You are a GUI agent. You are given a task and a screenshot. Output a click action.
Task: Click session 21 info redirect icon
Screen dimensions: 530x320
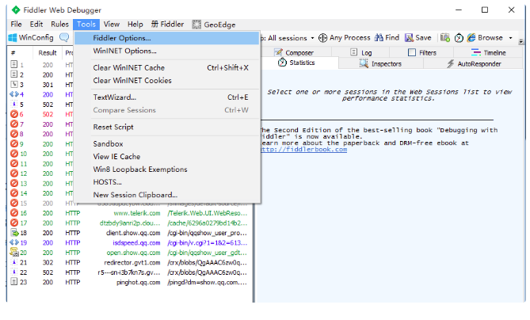[14, 262]
